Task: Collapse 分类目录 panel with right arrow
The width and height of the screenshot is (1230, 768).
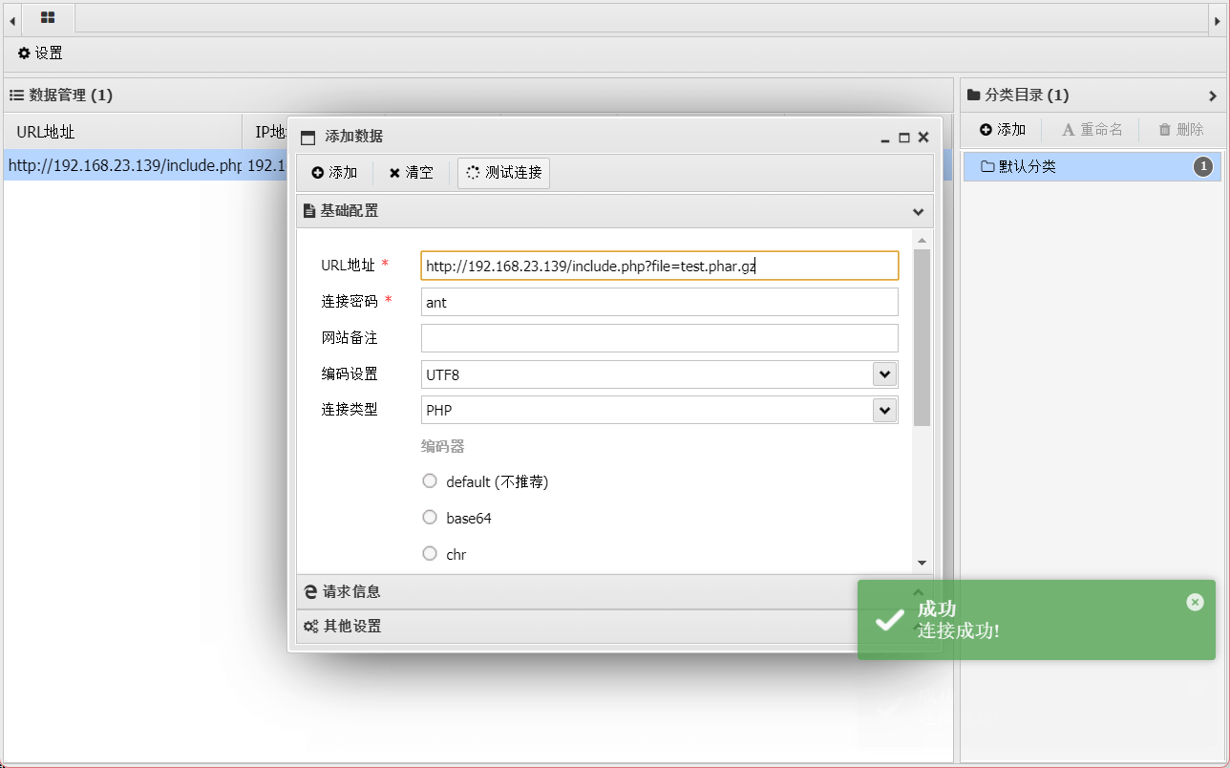Action: [x=1213, y=96]
